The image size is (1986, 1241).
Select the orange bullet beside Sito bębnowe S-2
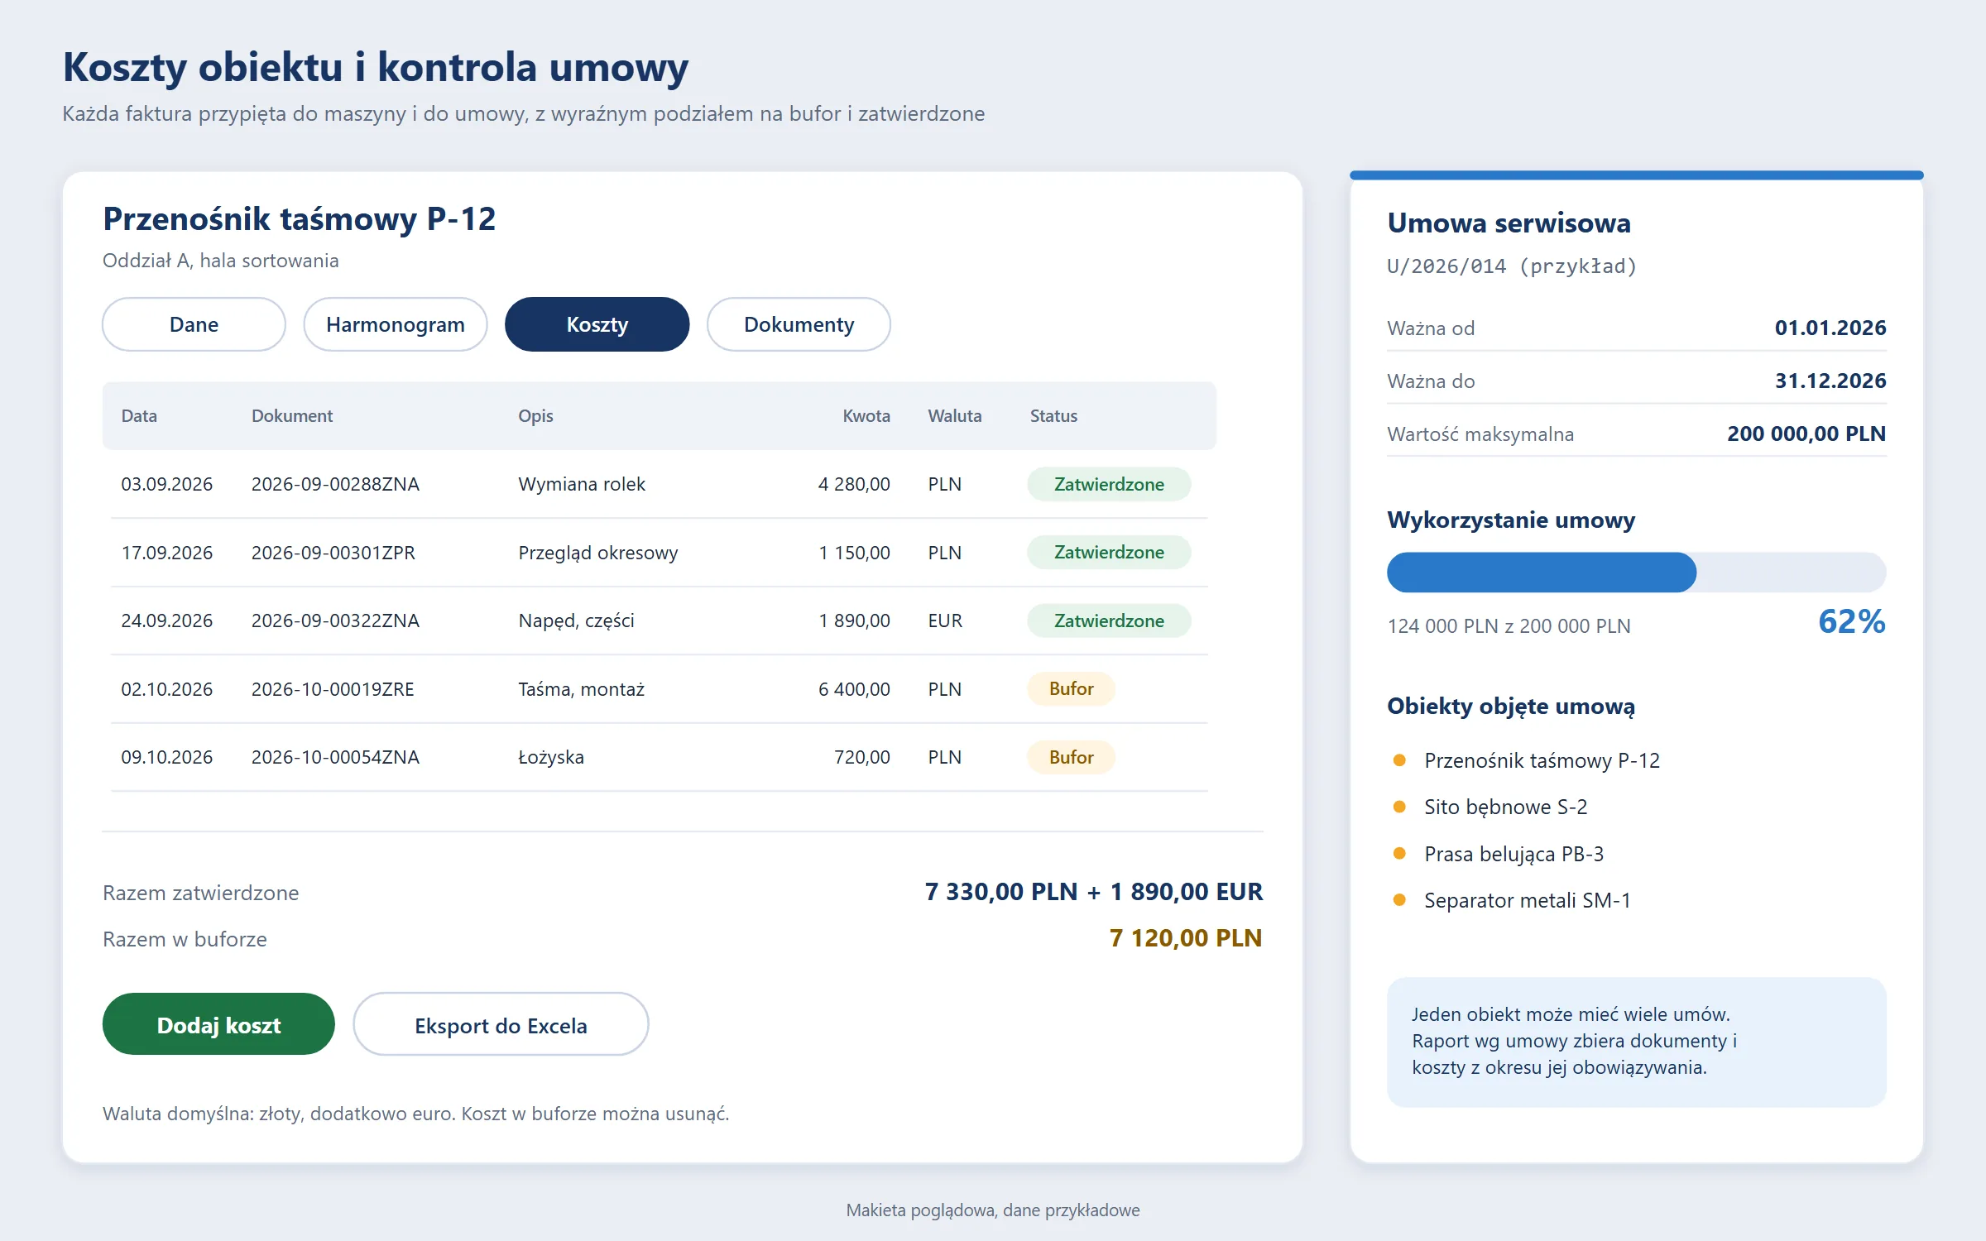coord(1399,807)
